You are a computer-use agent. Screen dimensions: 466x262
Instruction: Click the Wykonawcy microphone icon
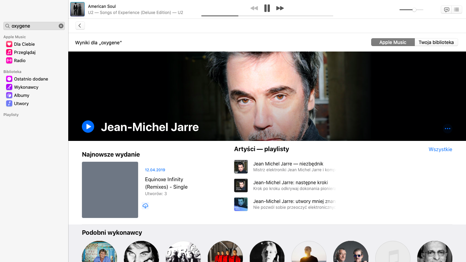click(x=9, y=87)
